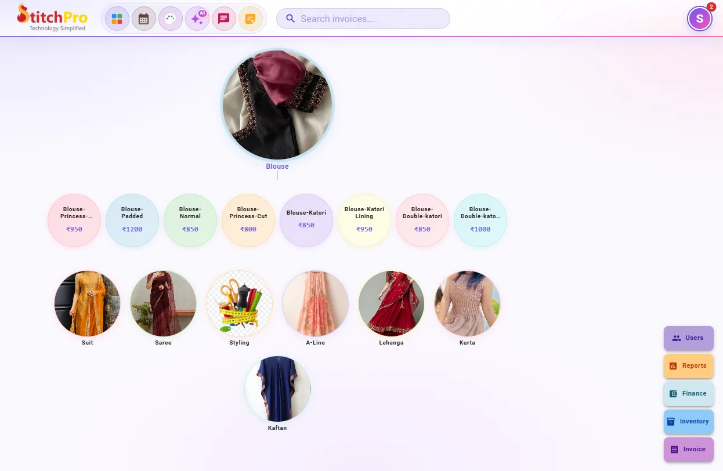Select the Lehanga category thumbnail

pos(391,303)
